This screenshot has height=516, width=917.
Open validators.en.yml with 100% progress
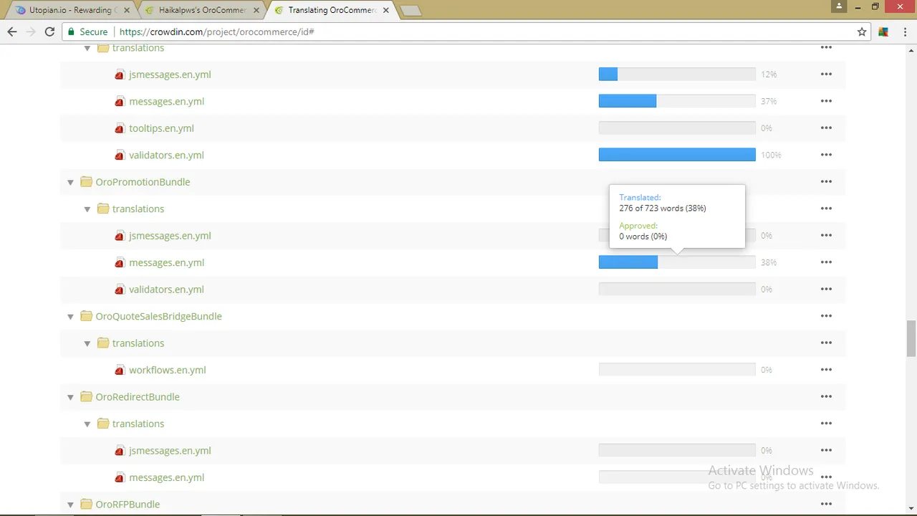click(166, 155)
